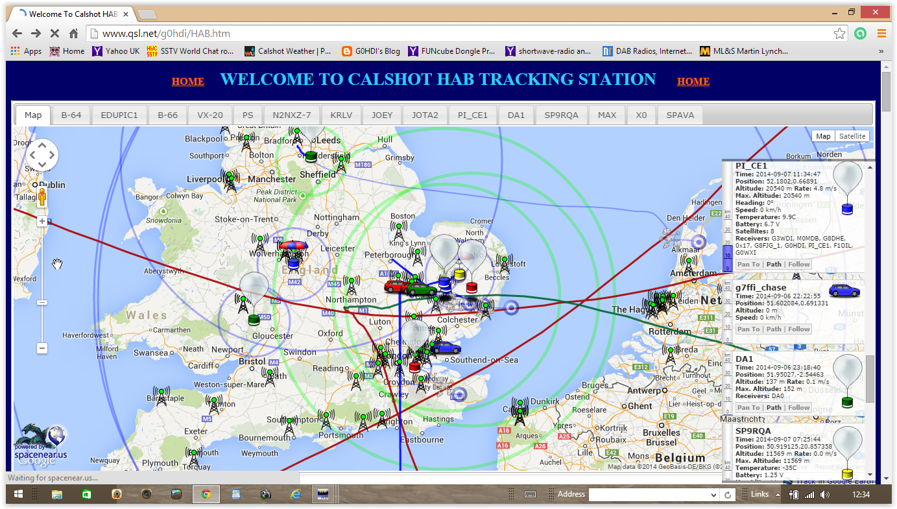This screenshot has height=509, width=897.
Task: Select the N2NXZ-7 tab
Action: 292,115
